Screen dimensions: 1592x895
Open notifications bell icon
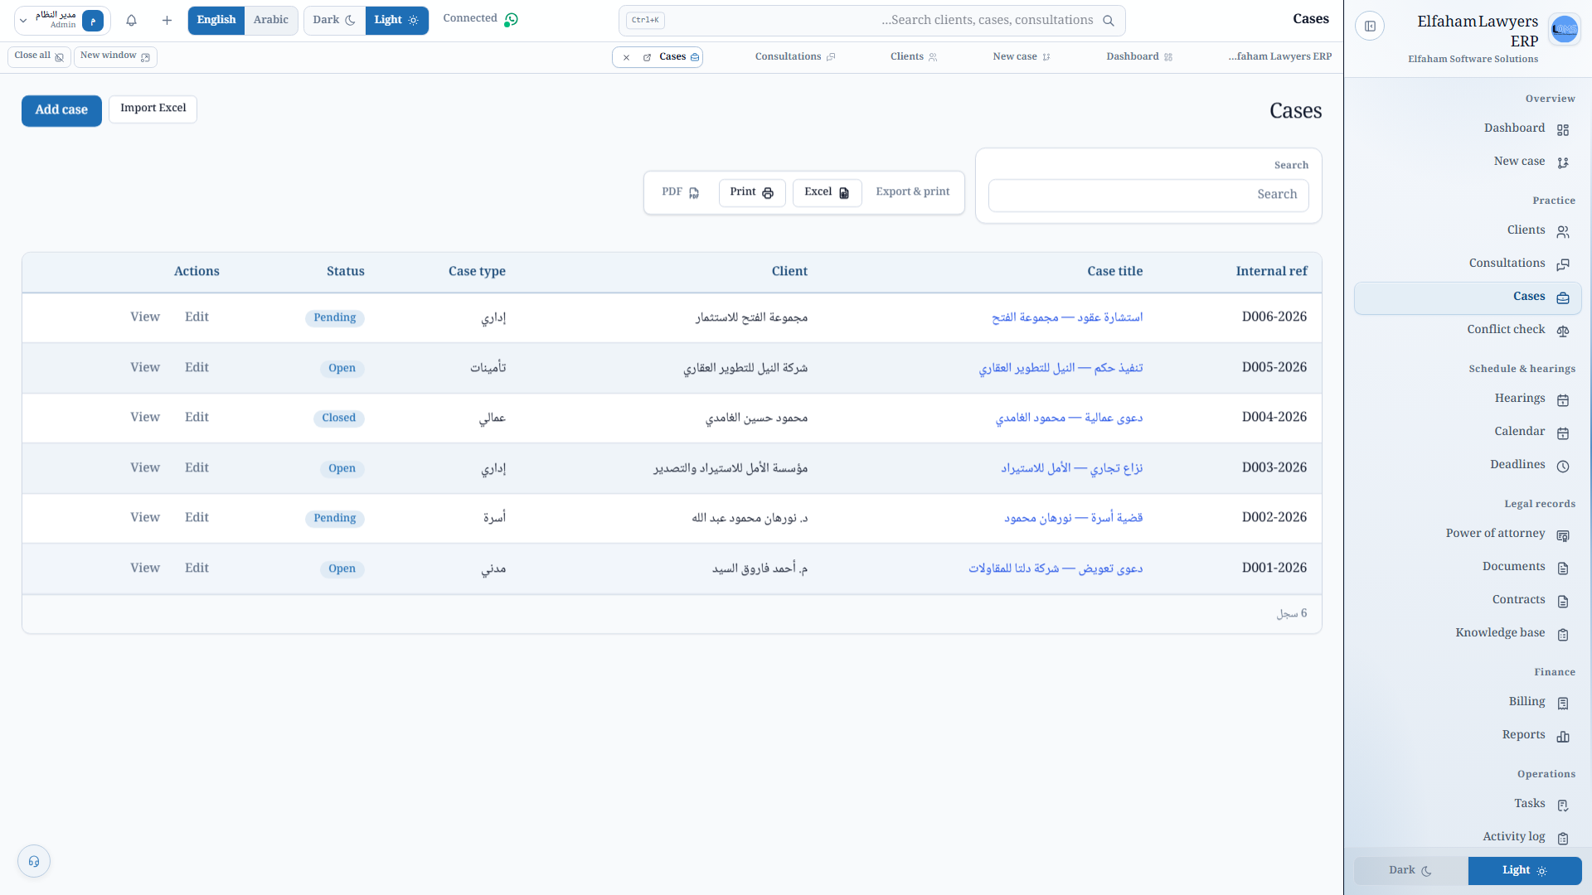point(131,21)
